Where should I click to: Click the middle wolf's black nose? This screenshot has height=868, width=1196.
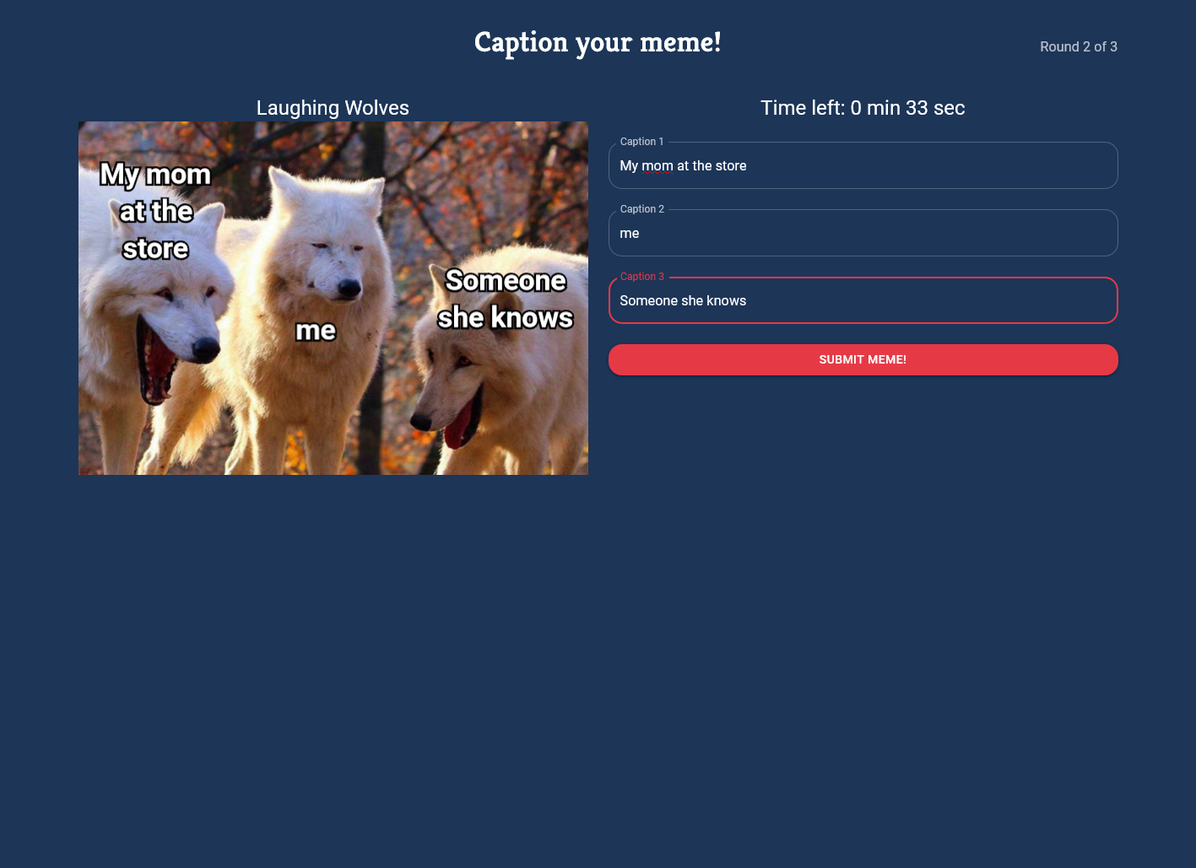point(349,289)
